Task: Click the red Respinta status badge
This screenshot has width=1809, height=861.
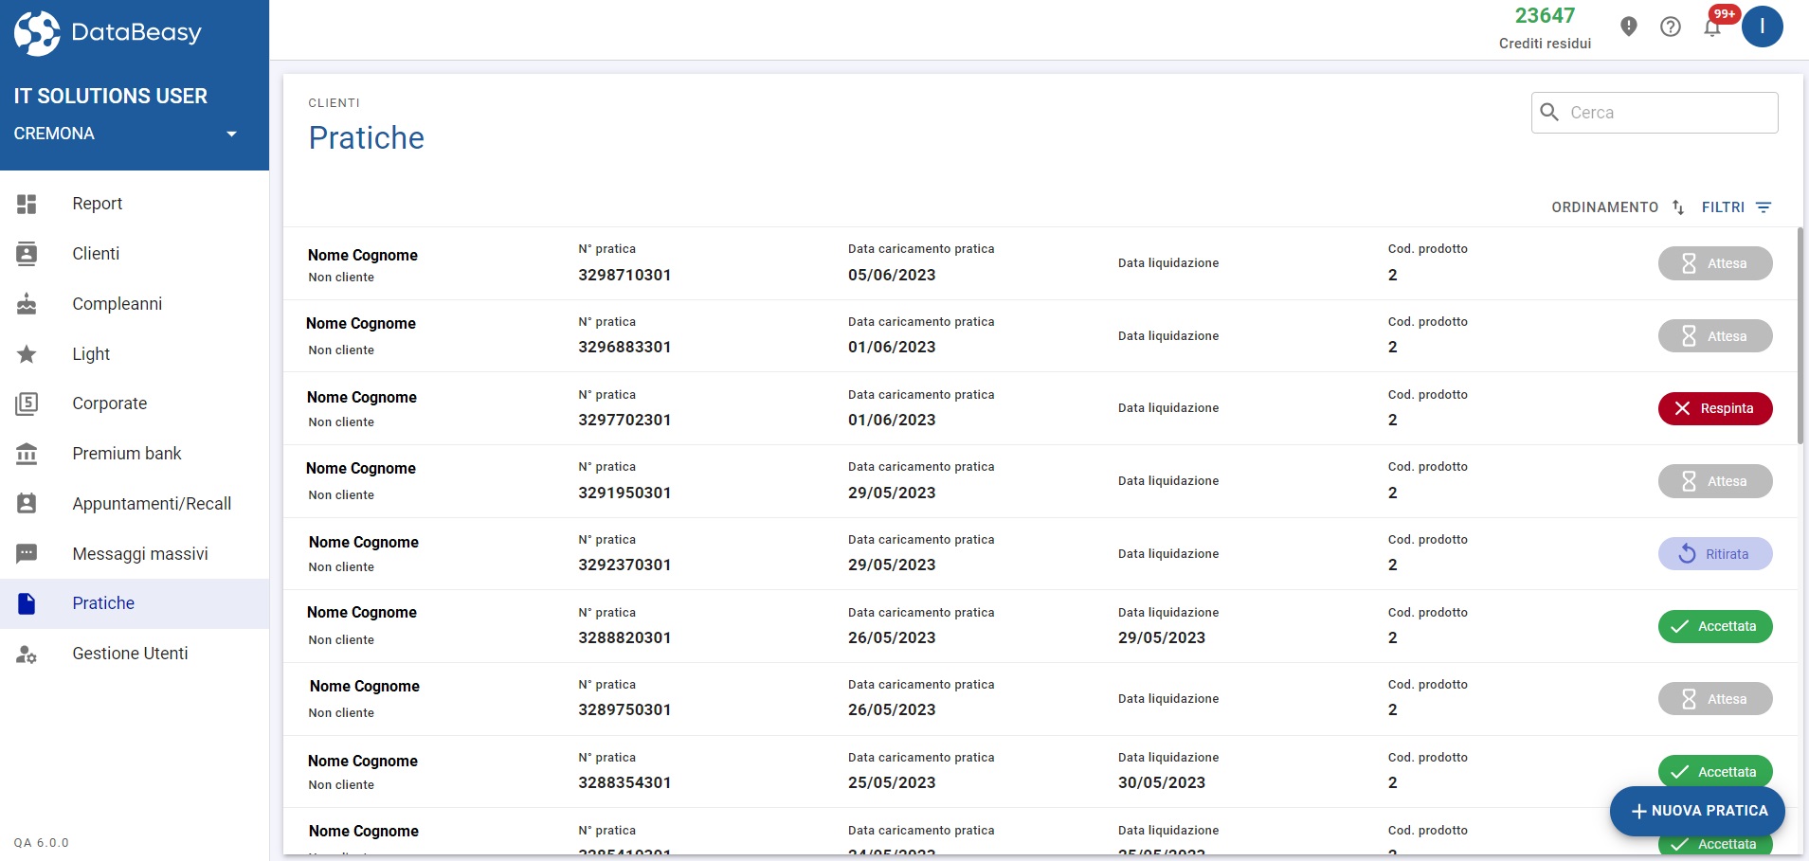Action: coord(1714,408)
